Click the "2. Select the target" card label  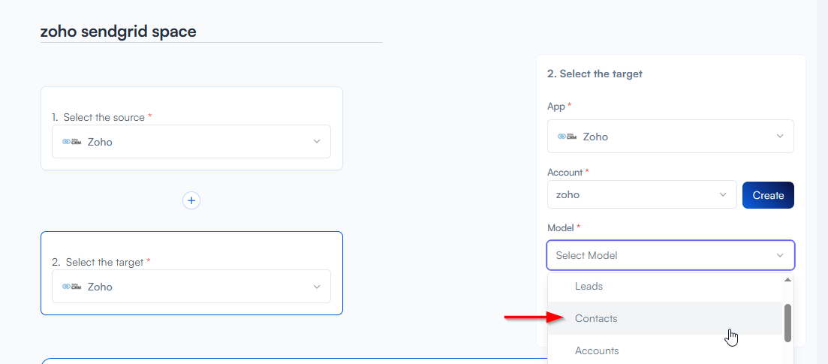click(101, 262)
